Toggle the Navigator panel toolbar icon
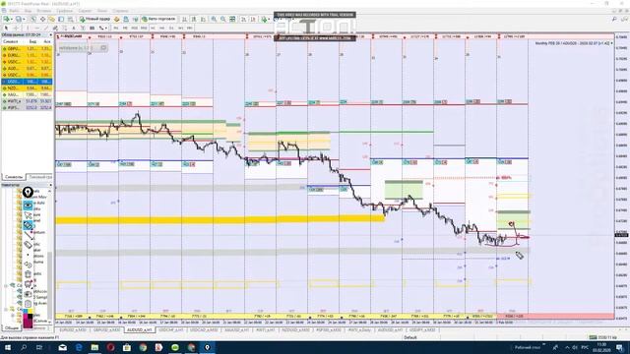630x354 pixels. click(52, 20)
